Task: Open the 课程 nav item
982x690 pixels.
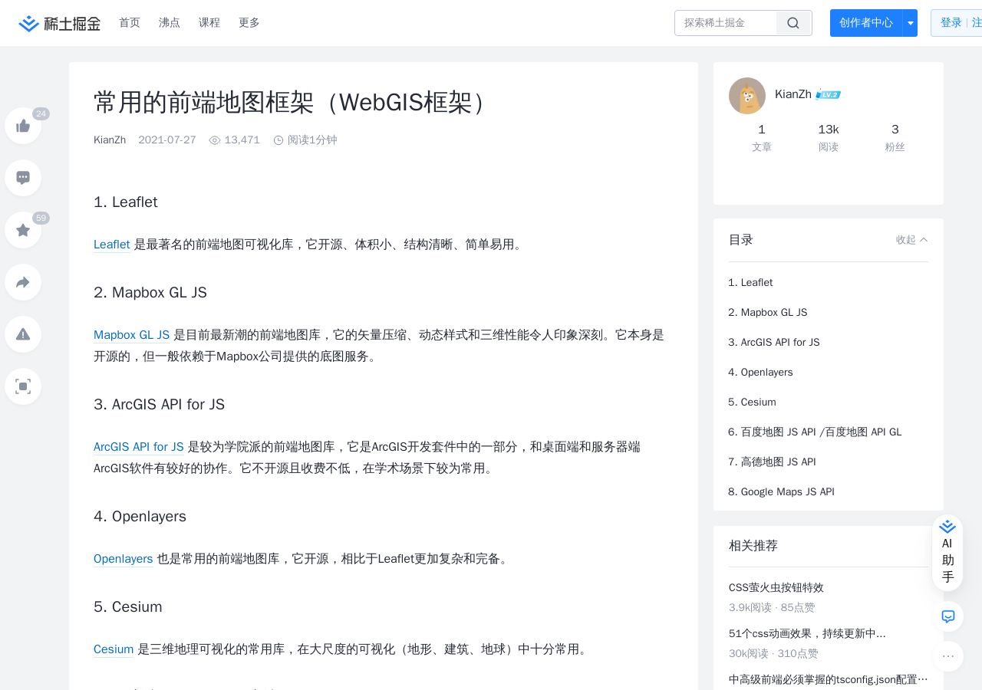Action: (x=209, y=23)
